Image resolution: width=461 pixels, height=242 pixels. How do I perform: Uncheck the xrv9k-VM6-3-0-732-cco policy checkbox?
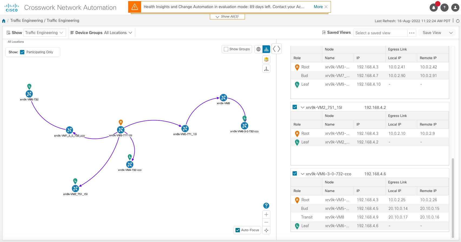(295, 173)
